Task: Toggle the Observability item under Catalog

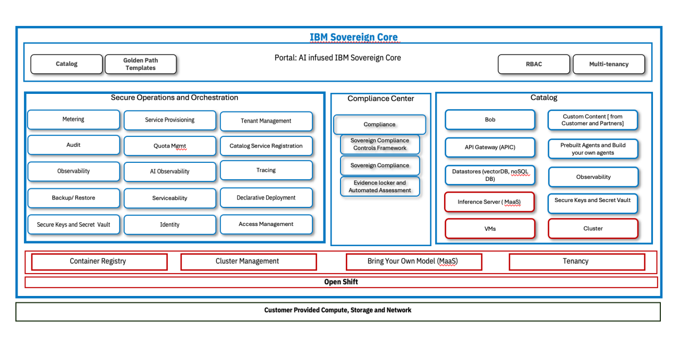Action: click(x=593, y=177)
